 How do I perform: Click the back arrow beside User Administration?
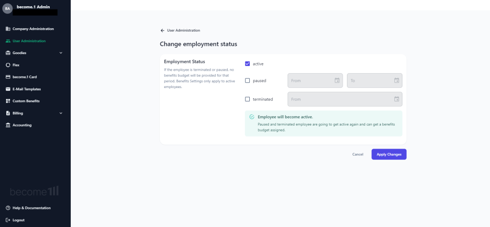point(162,30)
